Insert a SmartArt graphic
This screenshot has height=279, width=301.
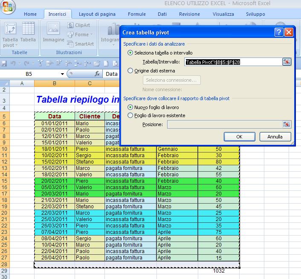pyautogui.click(x=81, y=44)
